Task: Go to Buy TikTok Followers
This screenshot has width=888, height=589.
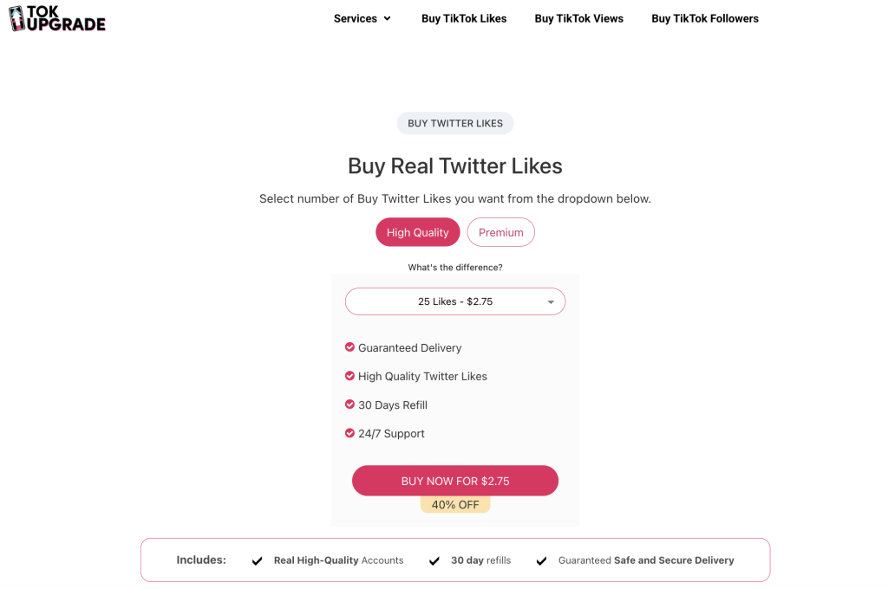Action: (704, 19)
